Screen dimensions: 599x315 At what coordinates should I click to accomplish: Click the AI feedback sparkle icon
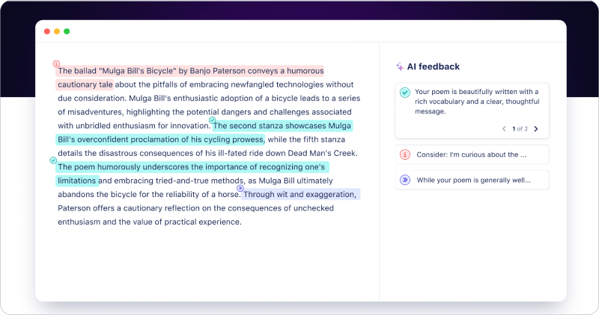400,66
